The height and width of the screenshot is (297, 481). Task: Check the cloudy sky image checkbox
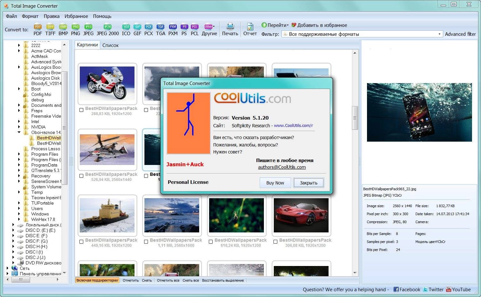pyautogui.click(x=146, y=110)
